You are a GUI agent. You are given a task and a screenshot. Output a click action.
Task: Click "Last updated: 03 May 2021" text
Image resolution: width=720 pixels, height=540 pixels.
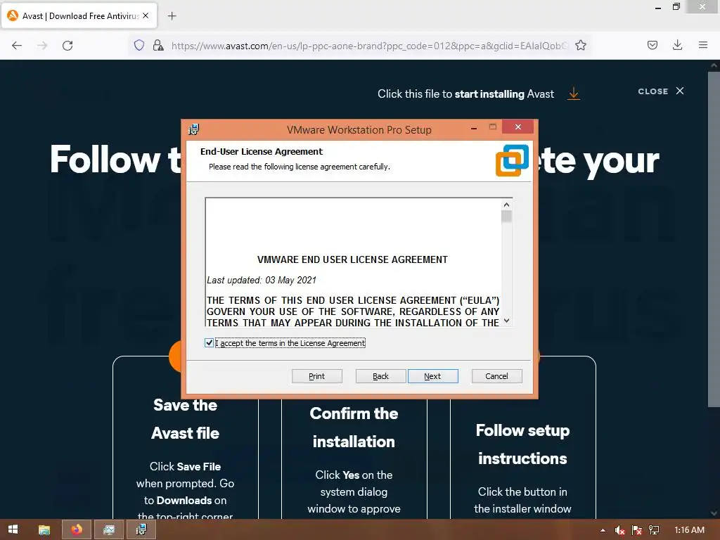pos(262,280)
